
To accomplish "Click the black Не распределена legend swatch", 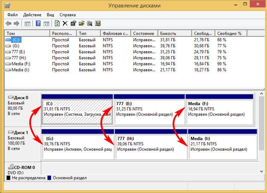I will (x=8, y=178).
